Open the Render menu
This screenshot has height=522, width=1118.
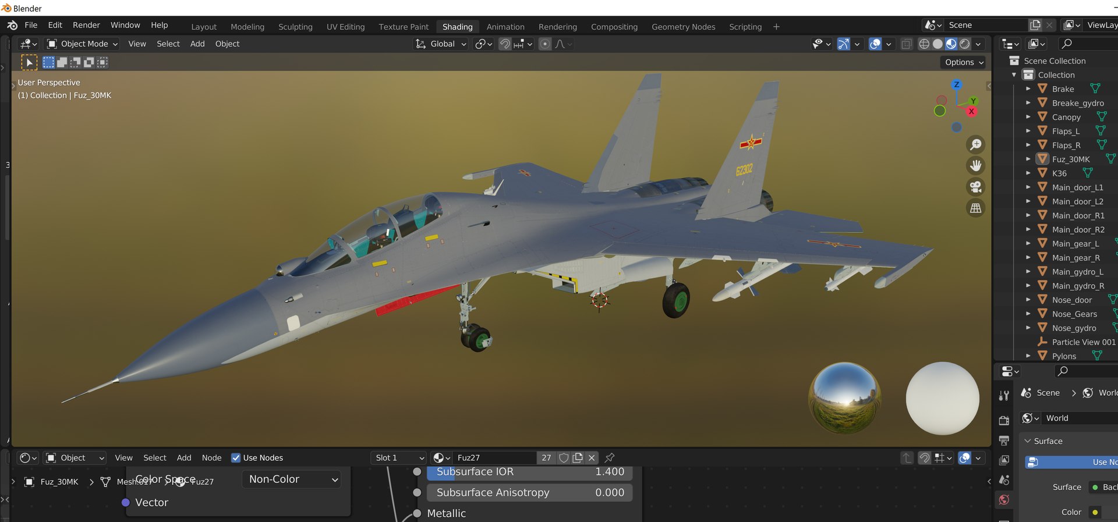pos(86,25)
